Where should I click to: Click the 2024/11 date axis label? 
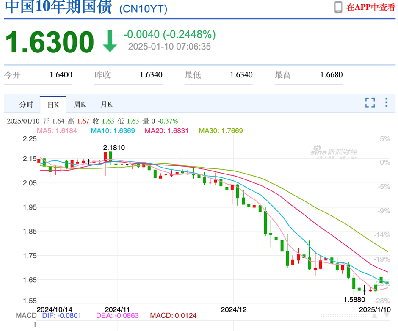pyautogui.click(x=117, y=309)
